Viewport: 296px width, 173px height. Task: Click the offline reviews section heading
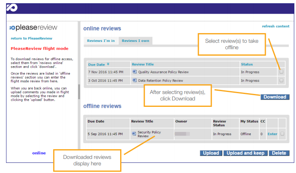tap(102, 106)
